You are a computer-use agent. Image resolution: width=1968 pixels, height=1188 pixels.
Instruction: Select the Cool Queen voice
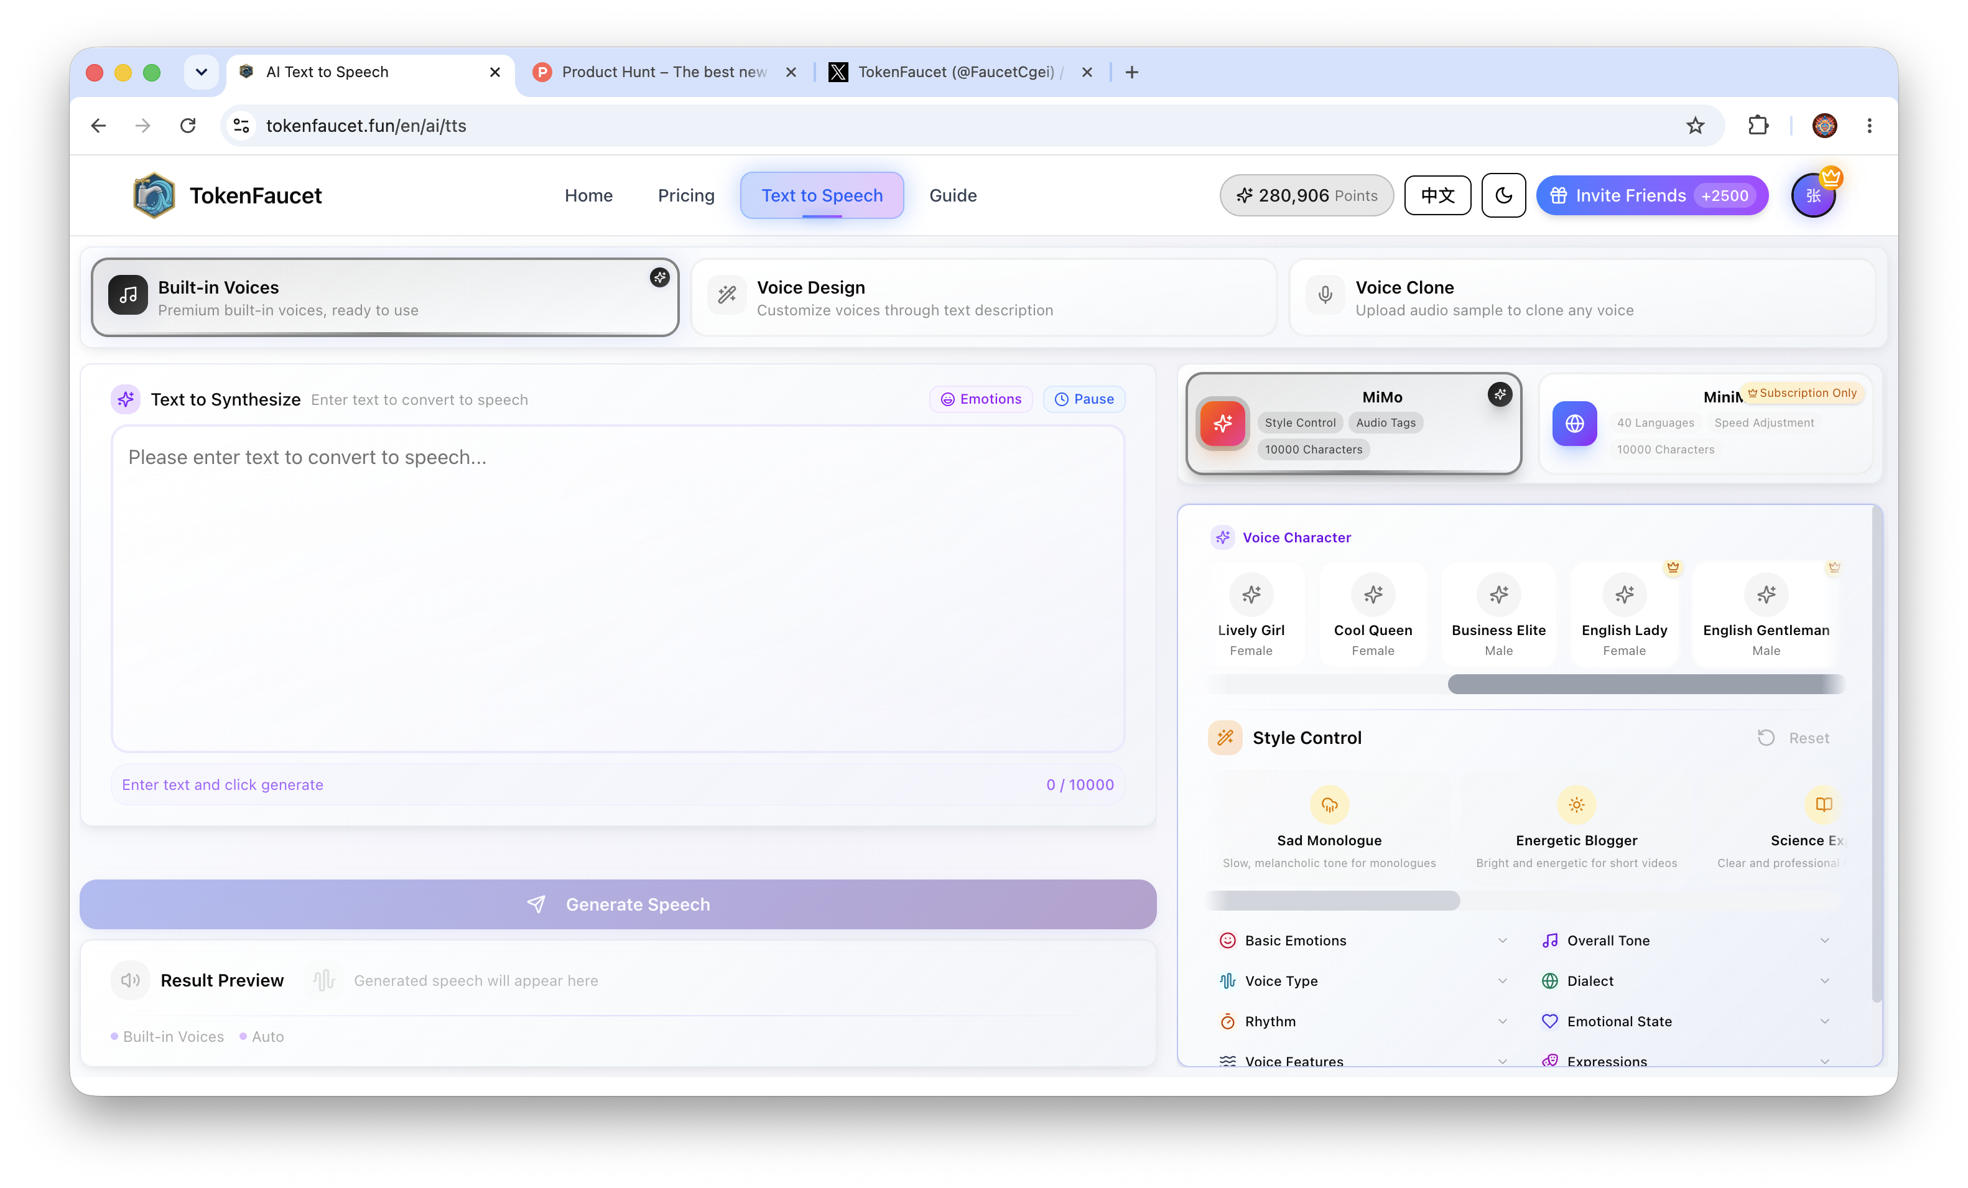coord(1373,615)
